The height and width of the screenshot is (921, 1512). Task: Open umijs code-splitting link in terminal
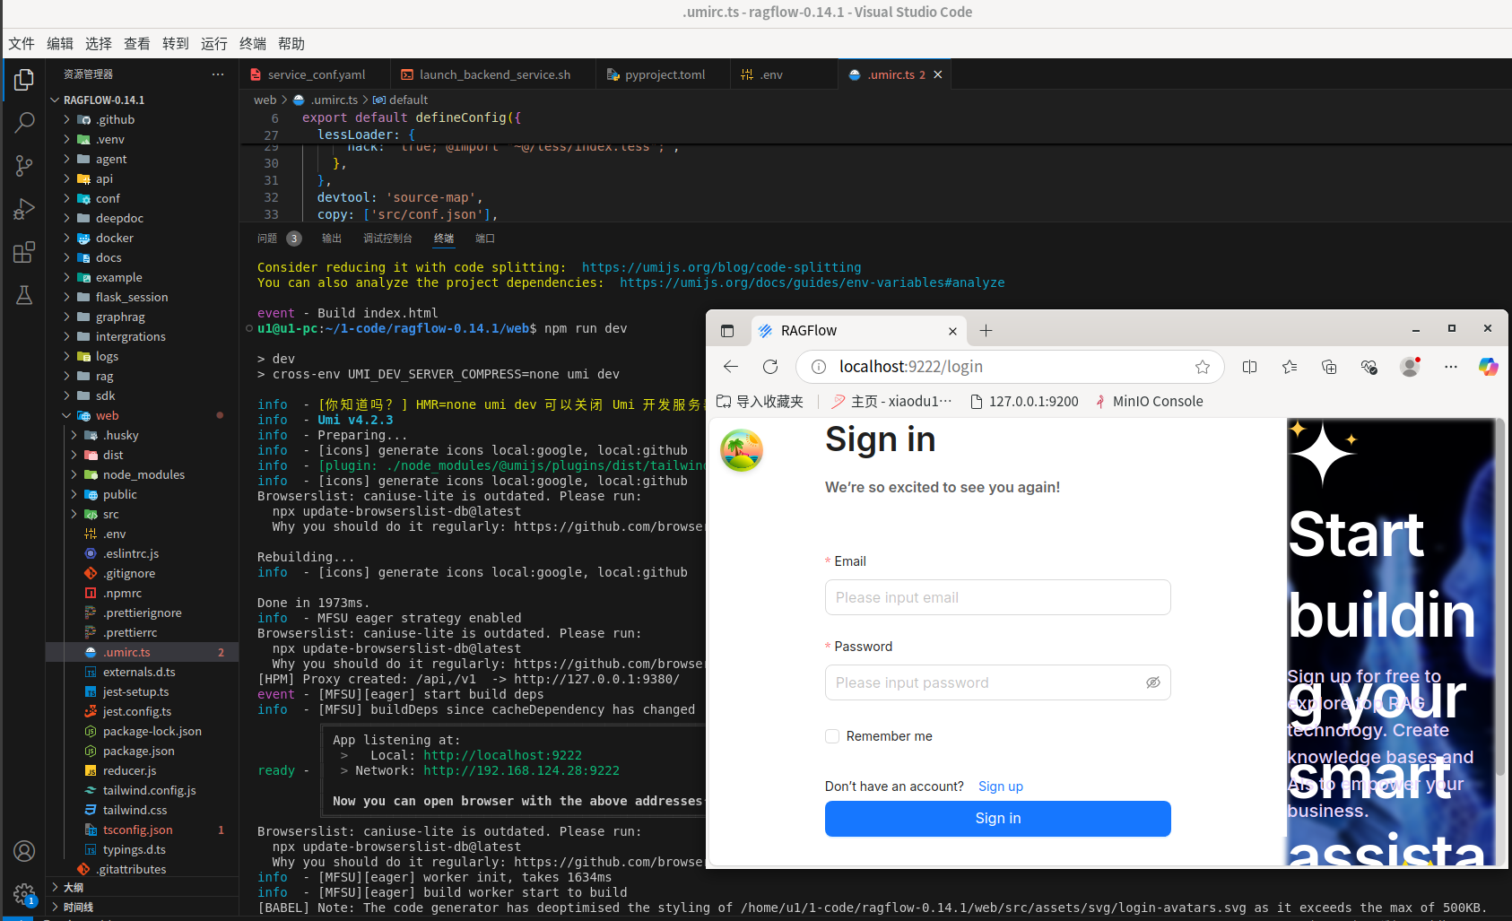pyautogui.click(x=722, y=267)
